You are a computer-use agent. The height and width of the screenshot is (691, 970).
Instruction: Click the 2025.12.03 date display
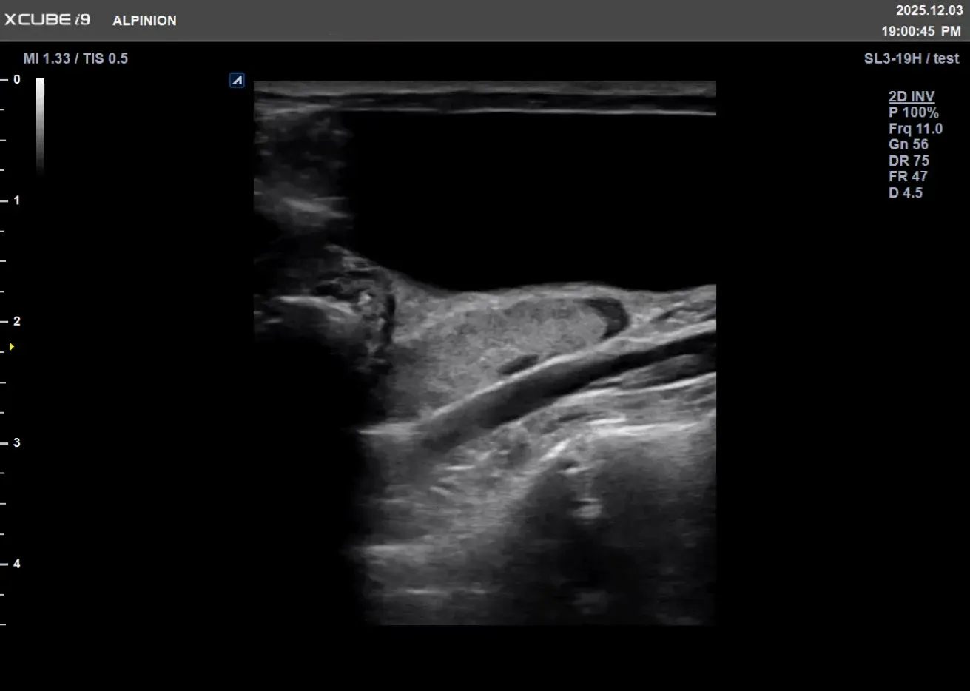click(929, 10)
